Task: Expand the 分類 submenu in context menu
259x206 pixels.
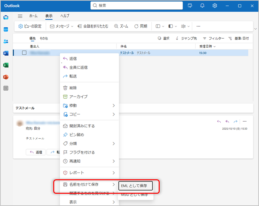Action: click(89, 144)
